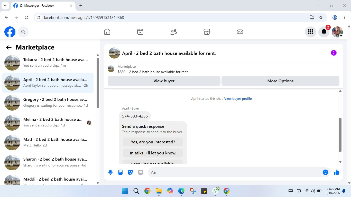Open the Facebook search magnifier

coord(23,32)
